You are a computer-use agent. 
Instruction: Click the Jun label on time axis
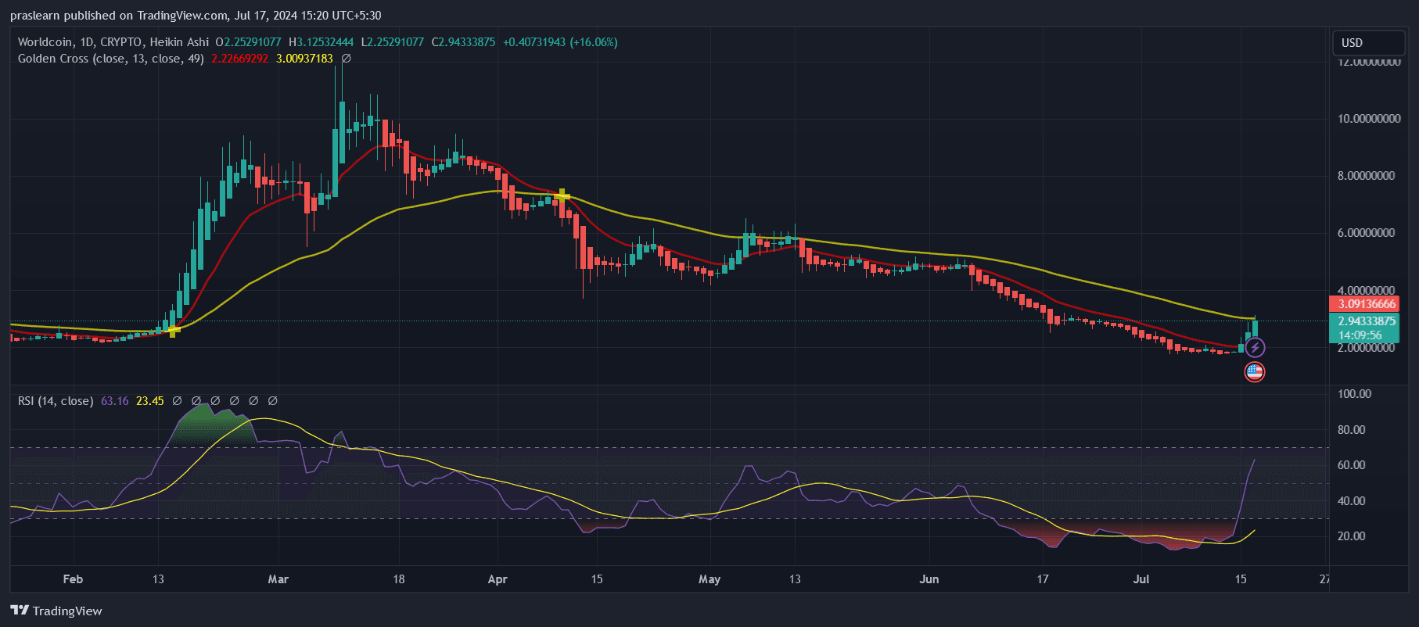[x=929, y=579]
